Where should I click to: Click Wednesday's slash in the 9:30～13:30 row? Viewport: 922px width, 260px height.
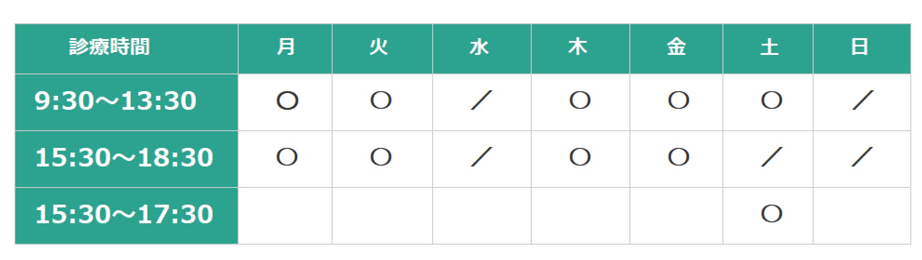[x=481, y=100]
